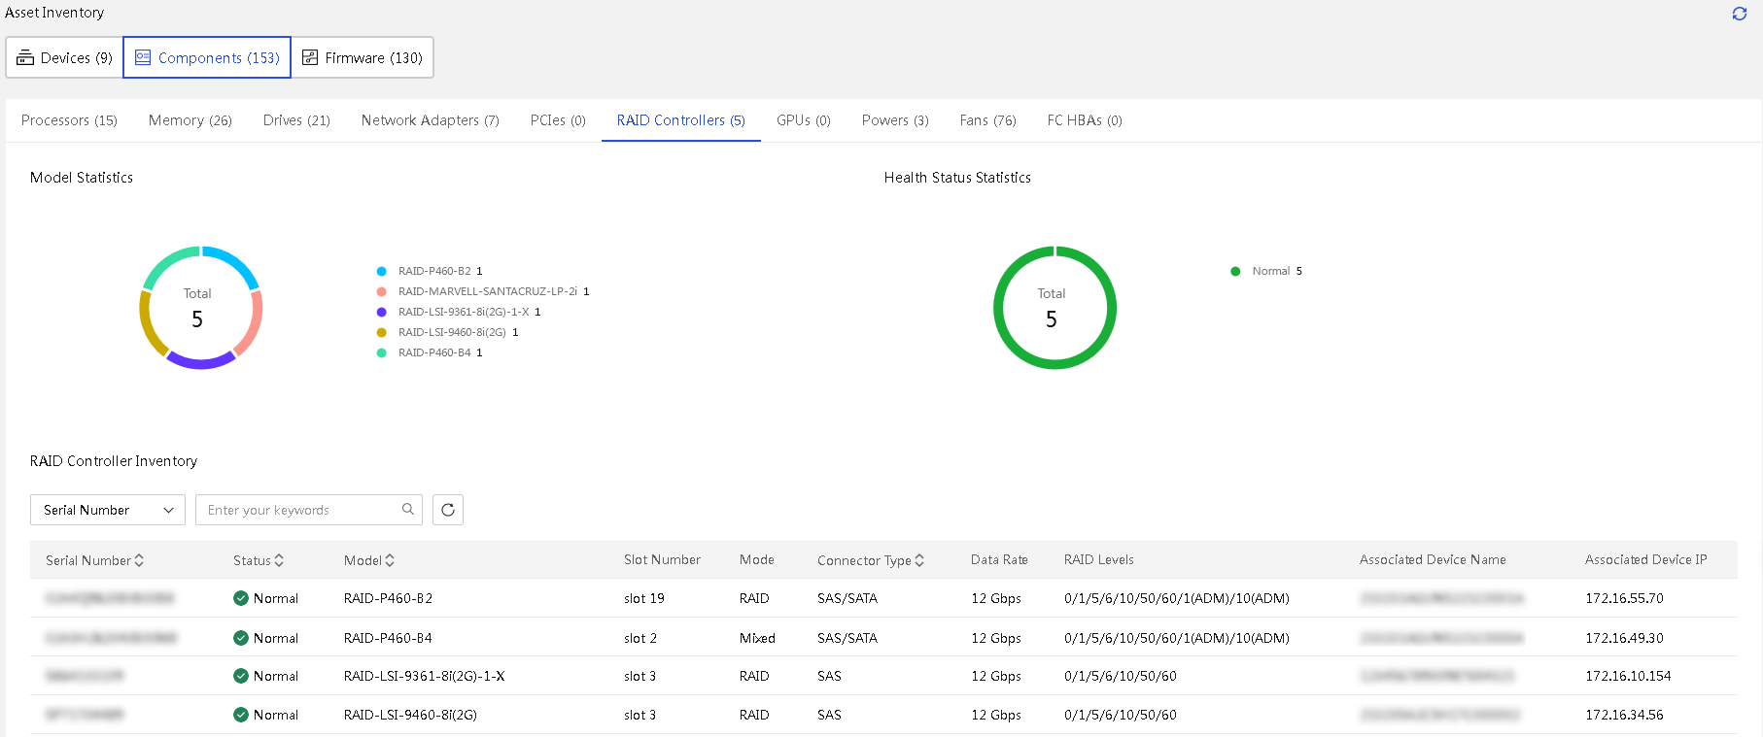Screen dimensions: 1763x737
Task: Click the Model Statistics donut chart
Action: point(201,308)
